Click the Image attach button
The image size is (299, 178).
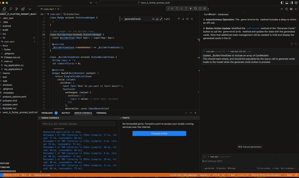click(x=232, y=168)
